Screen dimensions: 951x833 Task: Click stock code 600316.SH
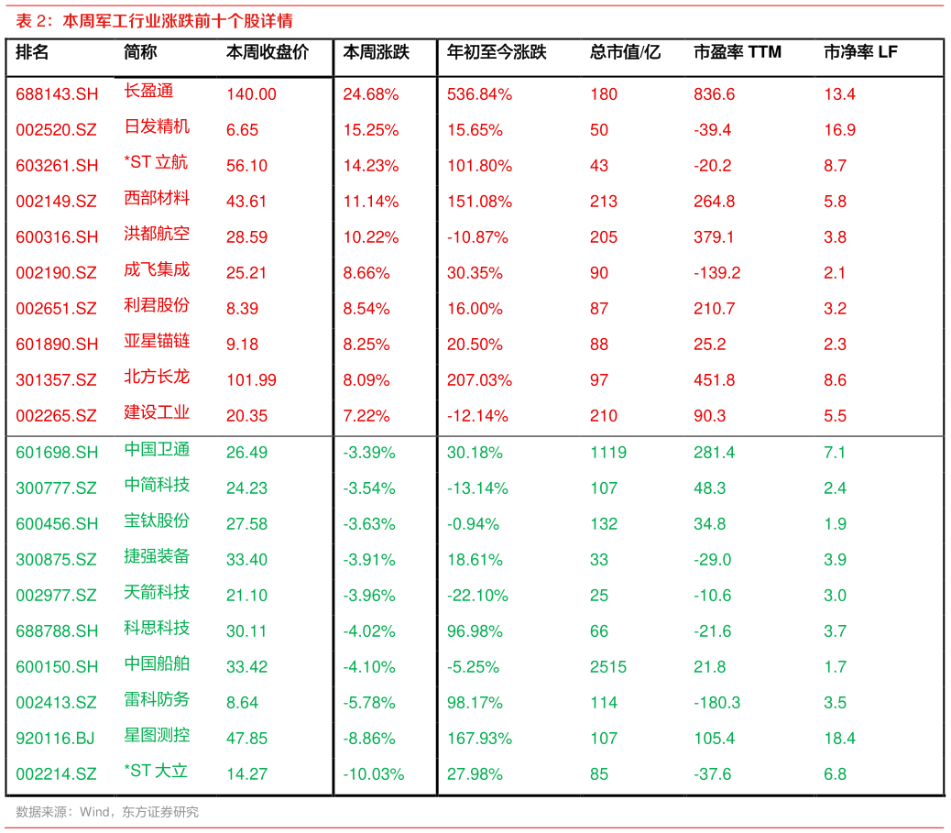[57, 237]
